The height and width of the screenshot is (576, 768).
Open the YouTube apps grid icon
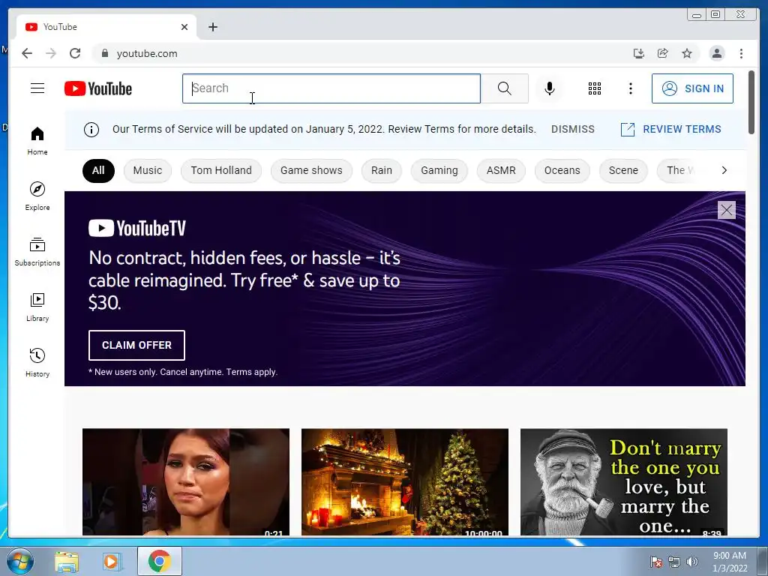click(x=595, y=88)
